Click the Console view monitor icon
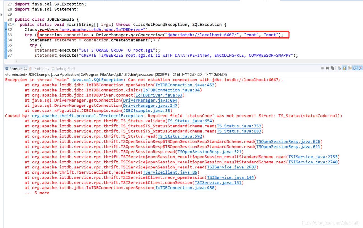The height and width of the screenshot is (228, 363). (x=7, y=69)
